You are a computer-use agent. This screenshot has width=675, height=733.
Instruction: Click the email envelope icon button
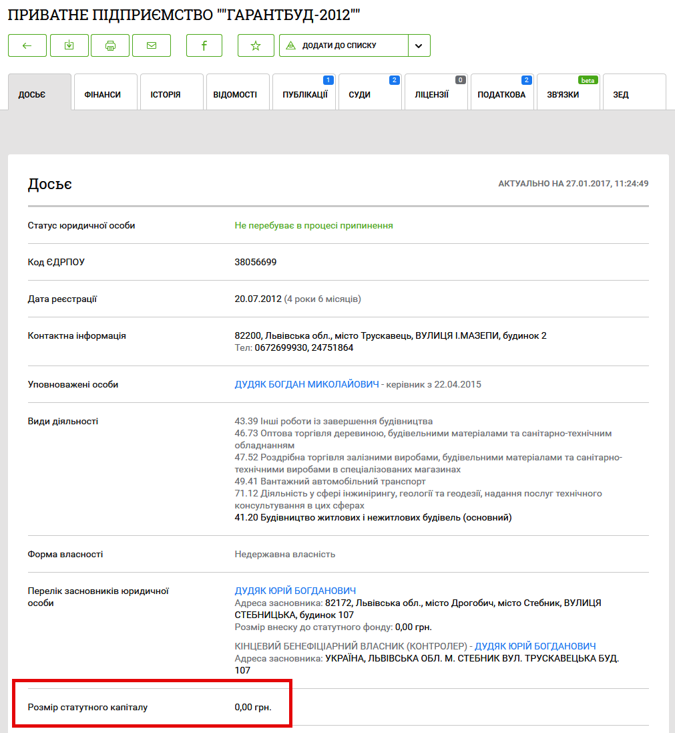click(x=152, y=45)
